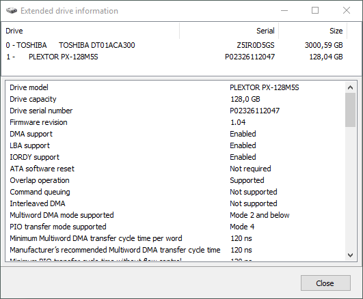Click the Drive capacity label
This screenshot has height=299, width=363.
coord(33,99)
